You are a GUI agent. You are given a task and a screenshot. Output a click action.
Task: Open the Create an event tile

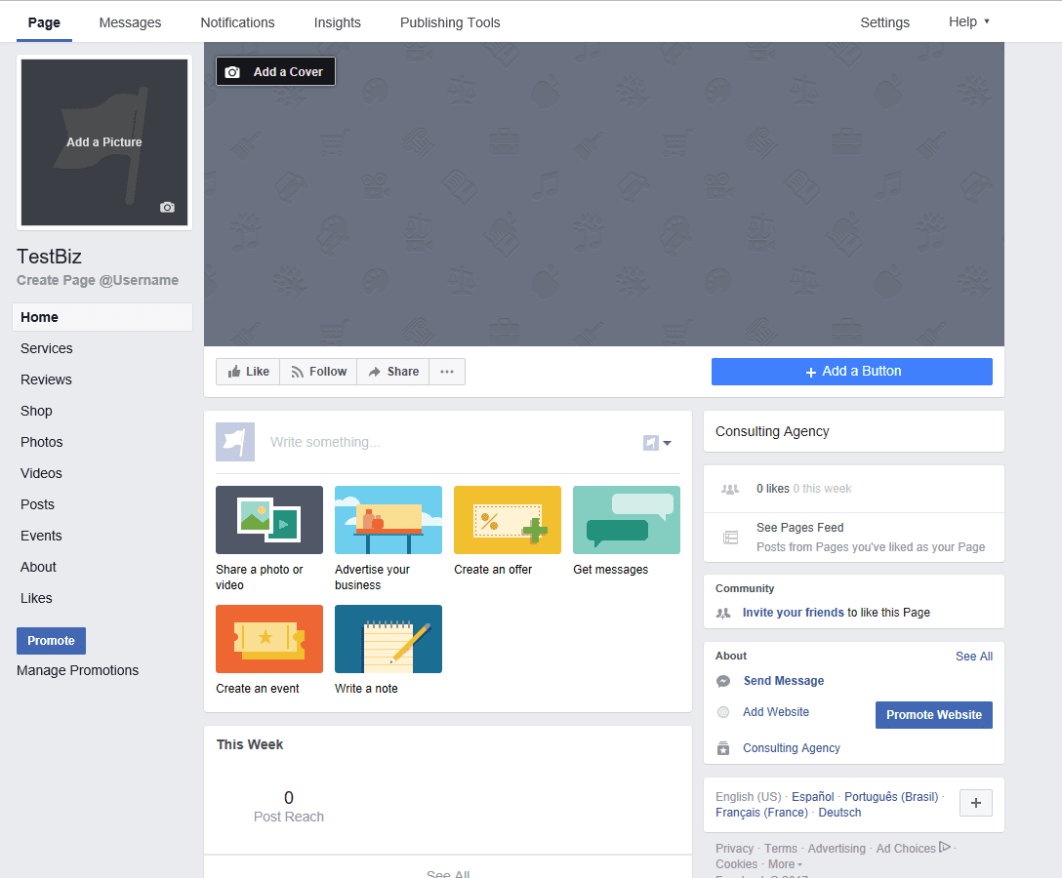(268, 639)
